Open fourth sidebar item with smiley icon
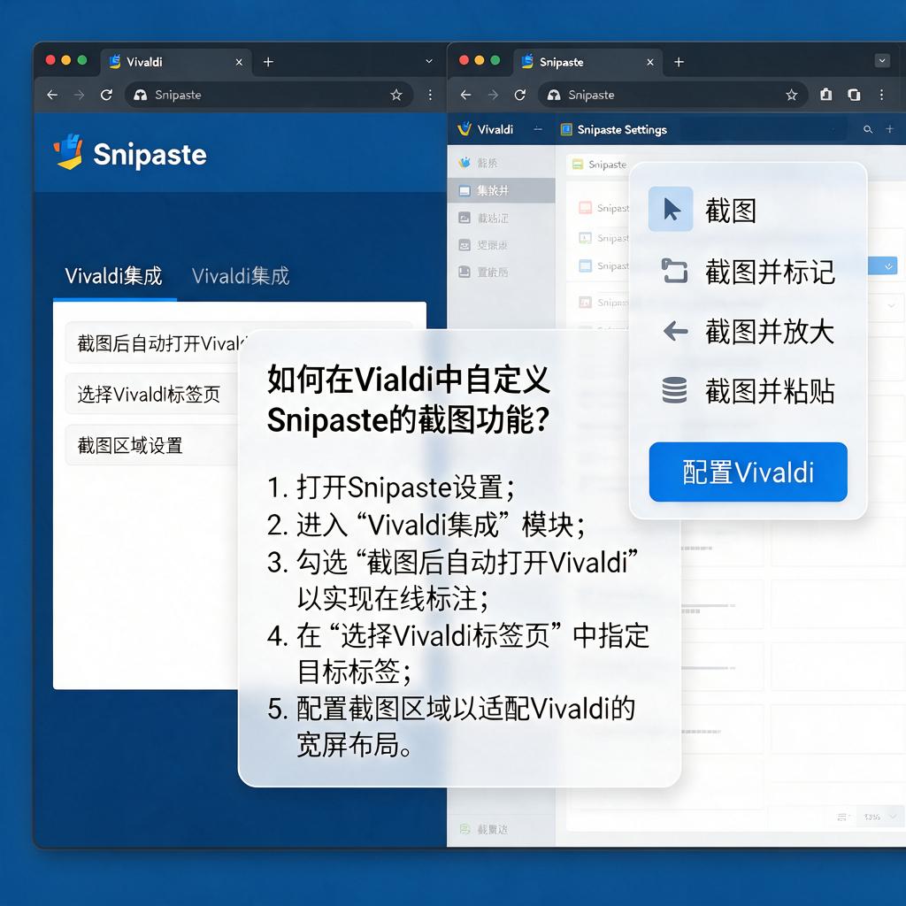The width and height of the screenshot is (906, 906). [x=501, y=245]
